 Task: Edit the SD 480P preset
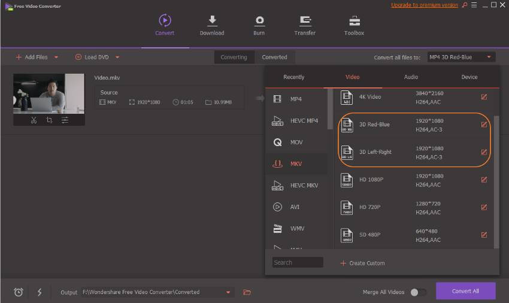click(x=484, y=235)
